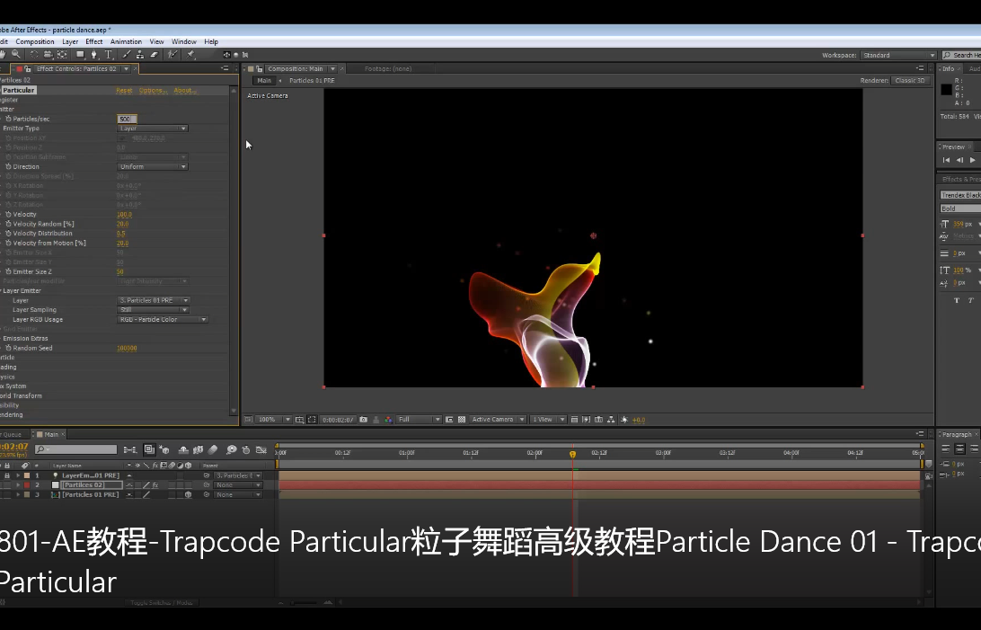The height and width of the screenshot is (630, 981).
Task: Select the Eraser tool
Action: tap(154, 55)
